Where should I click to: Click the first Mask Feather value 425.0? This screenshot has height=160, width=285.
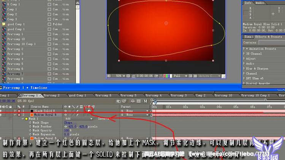(72, 126)
